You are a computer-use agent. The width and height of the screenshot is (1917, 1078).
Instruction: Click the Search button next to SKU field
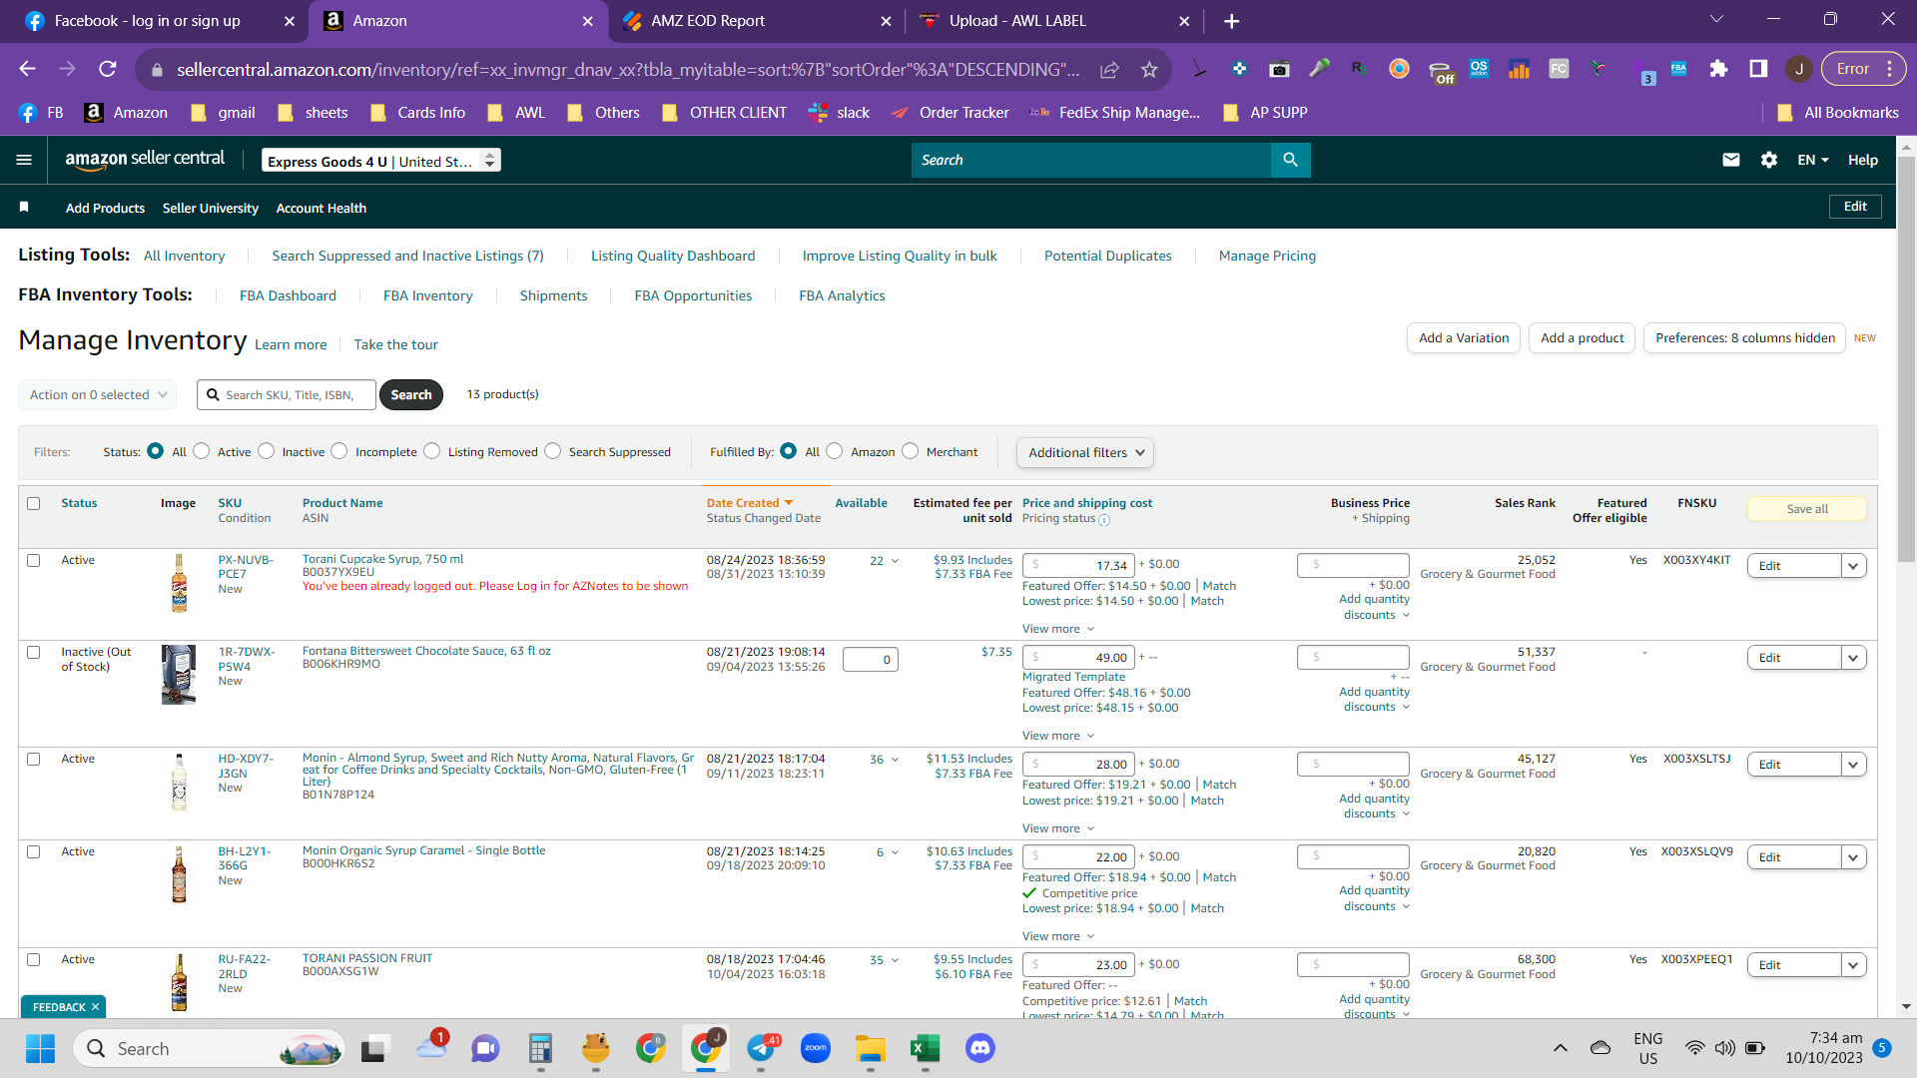pos(411,395)
